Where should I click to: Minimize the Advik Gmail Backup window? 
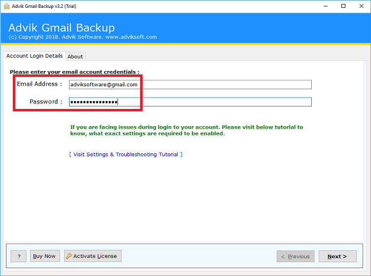[326, 6]
